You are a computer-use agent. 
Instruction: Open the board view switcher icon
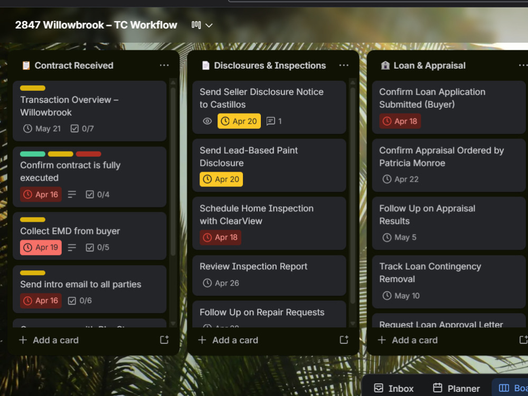point(196,25)
